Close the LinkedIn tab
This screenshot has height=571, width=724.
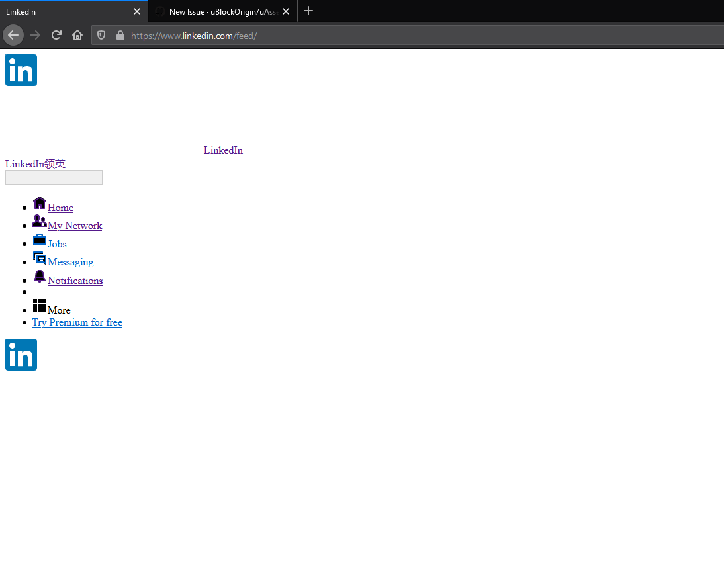pyautogui.click(x=137, y=11)
